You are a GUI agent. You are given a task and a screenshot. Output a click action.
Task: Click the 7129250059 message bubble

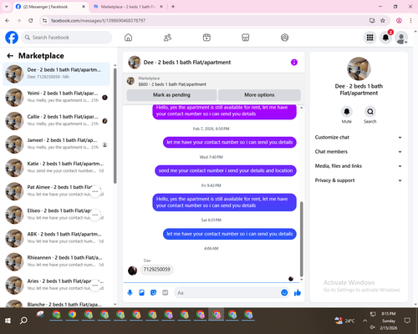157,270
